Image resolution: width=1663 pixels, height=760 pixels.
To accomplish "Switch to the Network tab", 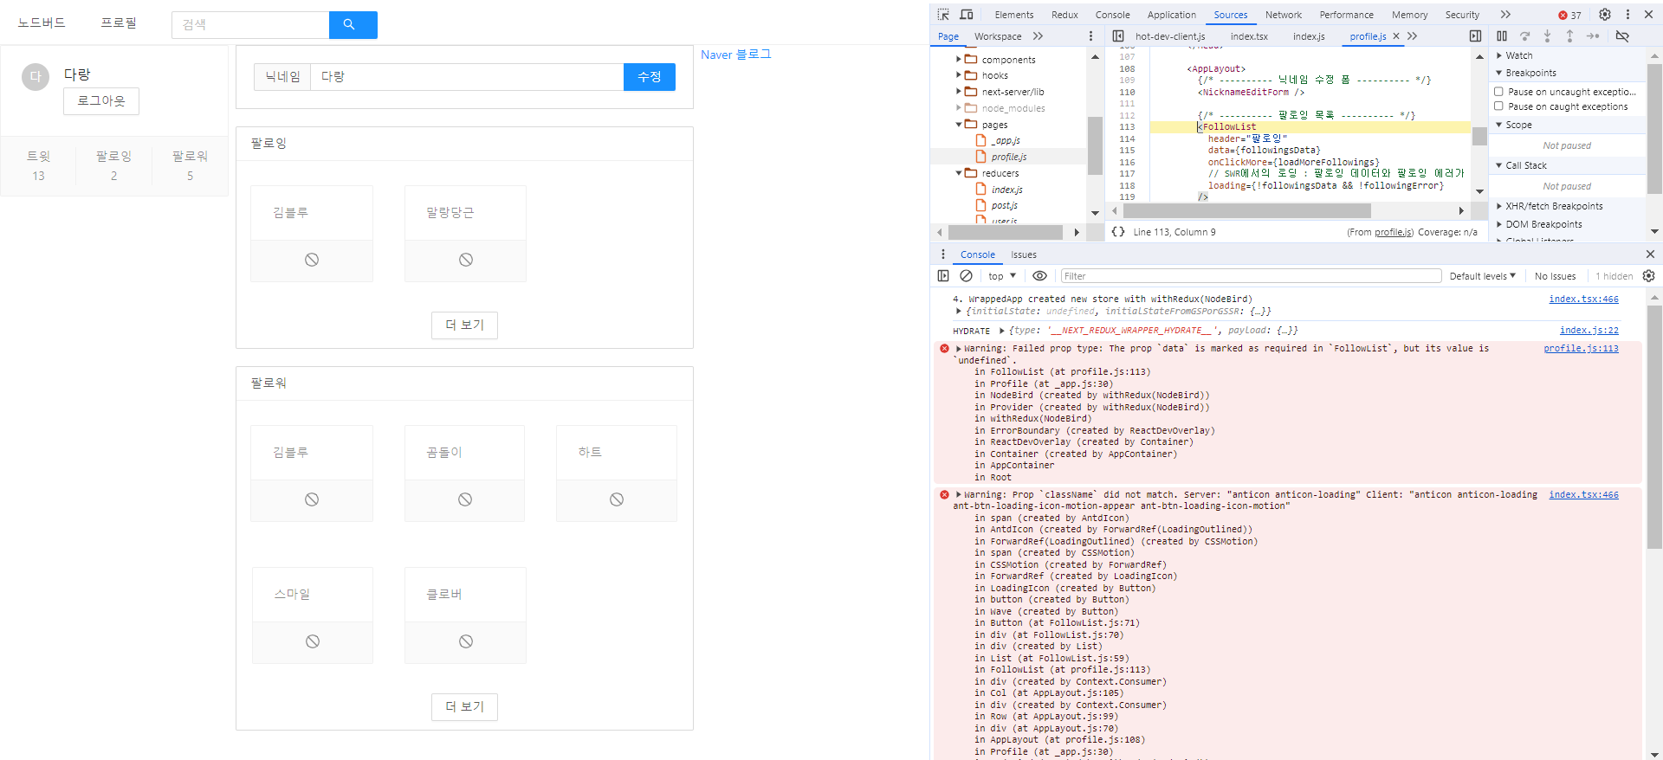I will (x=1284, y=15).
